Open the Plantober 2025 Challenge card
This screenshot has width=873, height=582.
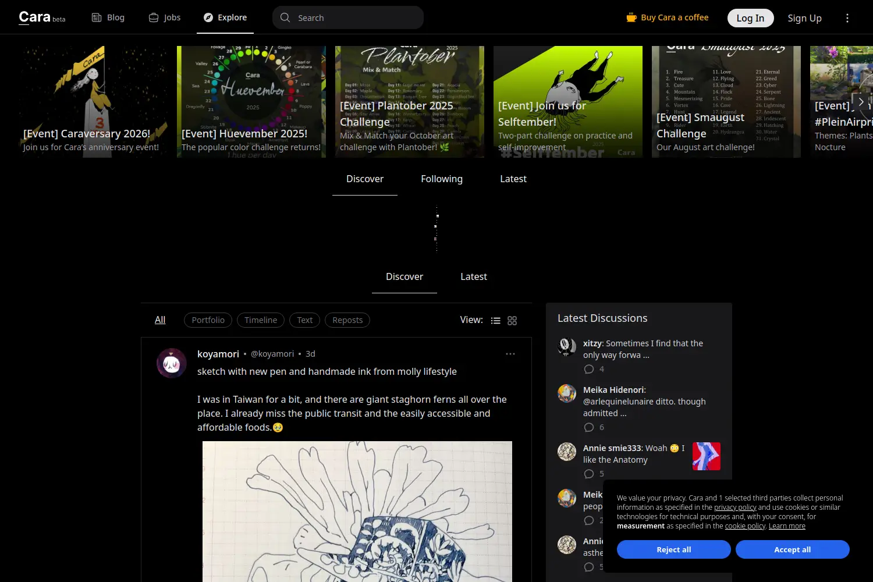(410, 102)
